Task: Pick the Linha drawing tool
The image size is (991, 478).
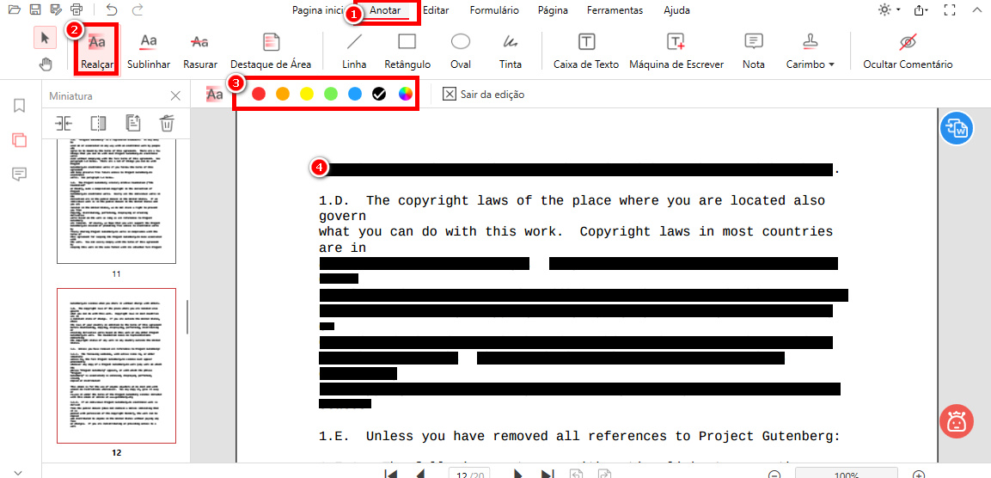Action: click(x=354, y=51)
